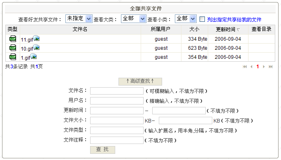The width and height of the screenshot is (281, 160).
Task: Enable the 列出指定共享给我的文件 checkbox
Action: click(202, 19)
